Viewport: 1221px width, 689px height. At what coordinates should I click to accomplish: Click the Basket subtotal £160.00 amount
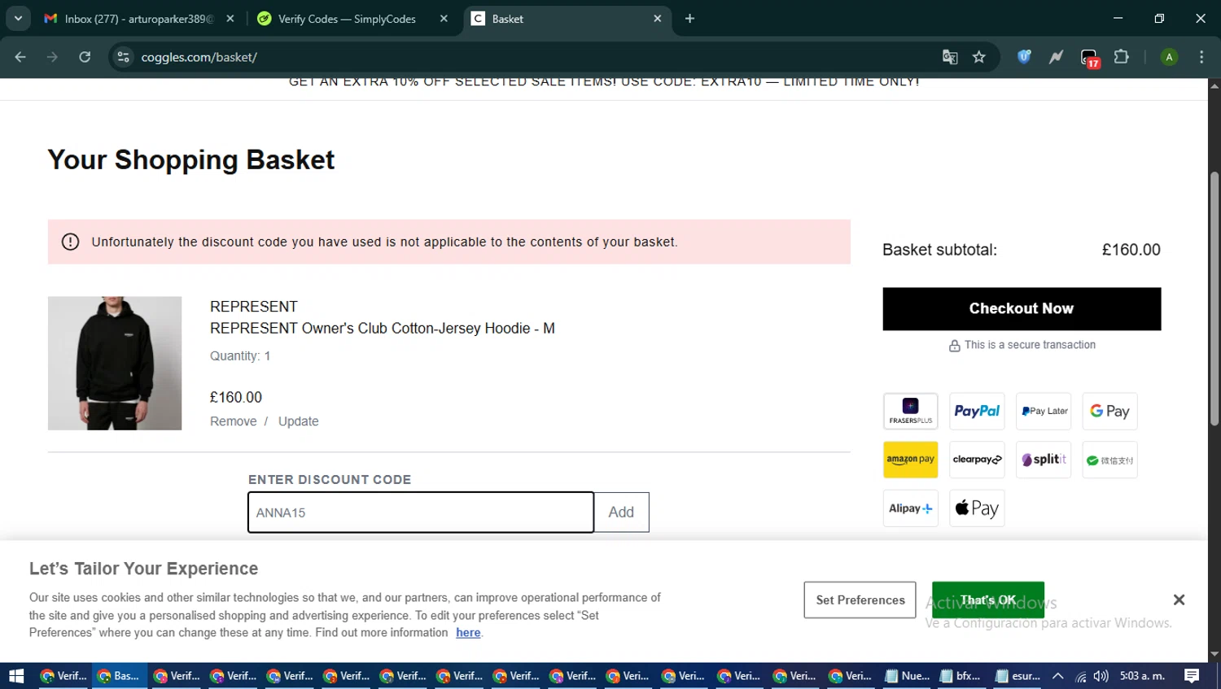[x=1131, y=250]
